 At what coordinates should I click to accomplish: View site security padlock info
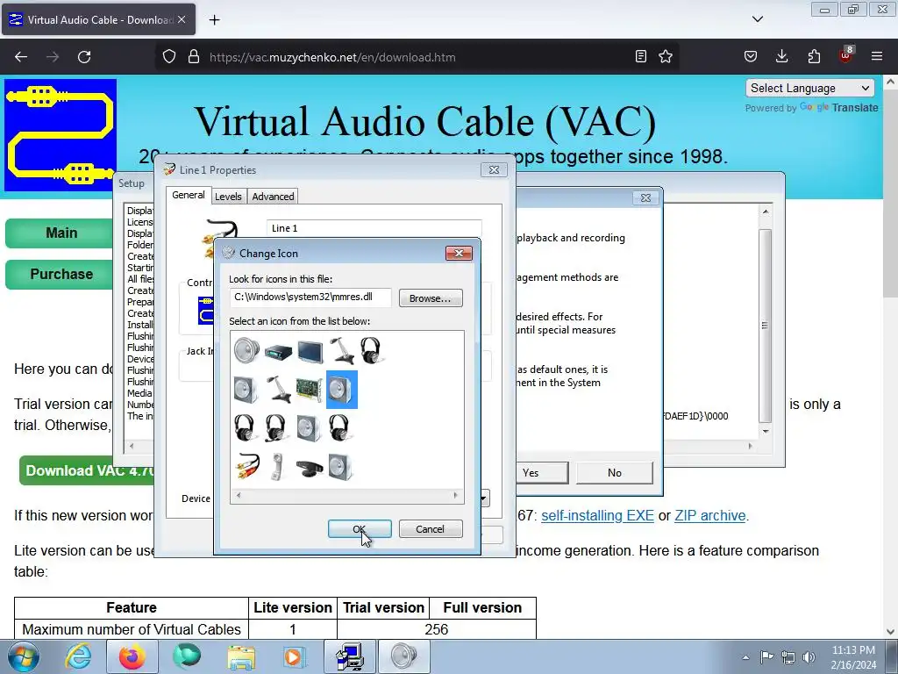[x=194, y=57]
